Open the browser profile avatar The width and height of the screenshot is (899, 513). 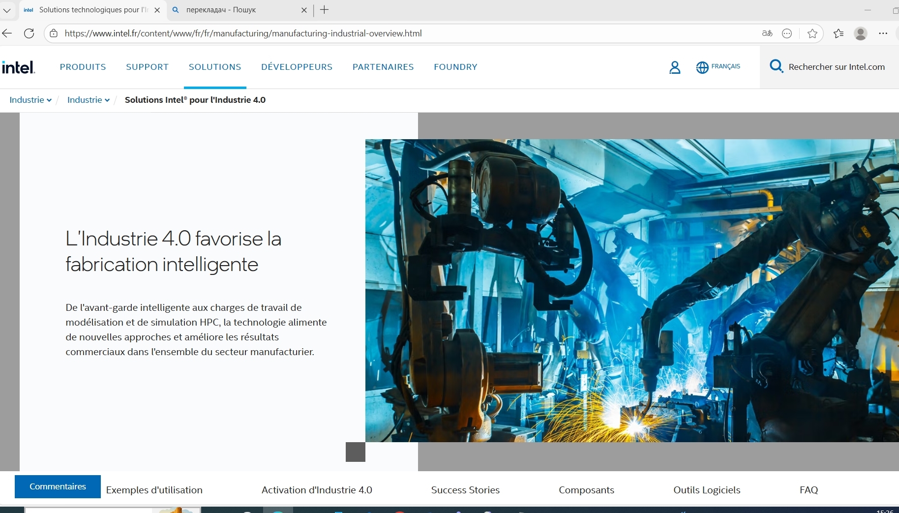[861, 33]
